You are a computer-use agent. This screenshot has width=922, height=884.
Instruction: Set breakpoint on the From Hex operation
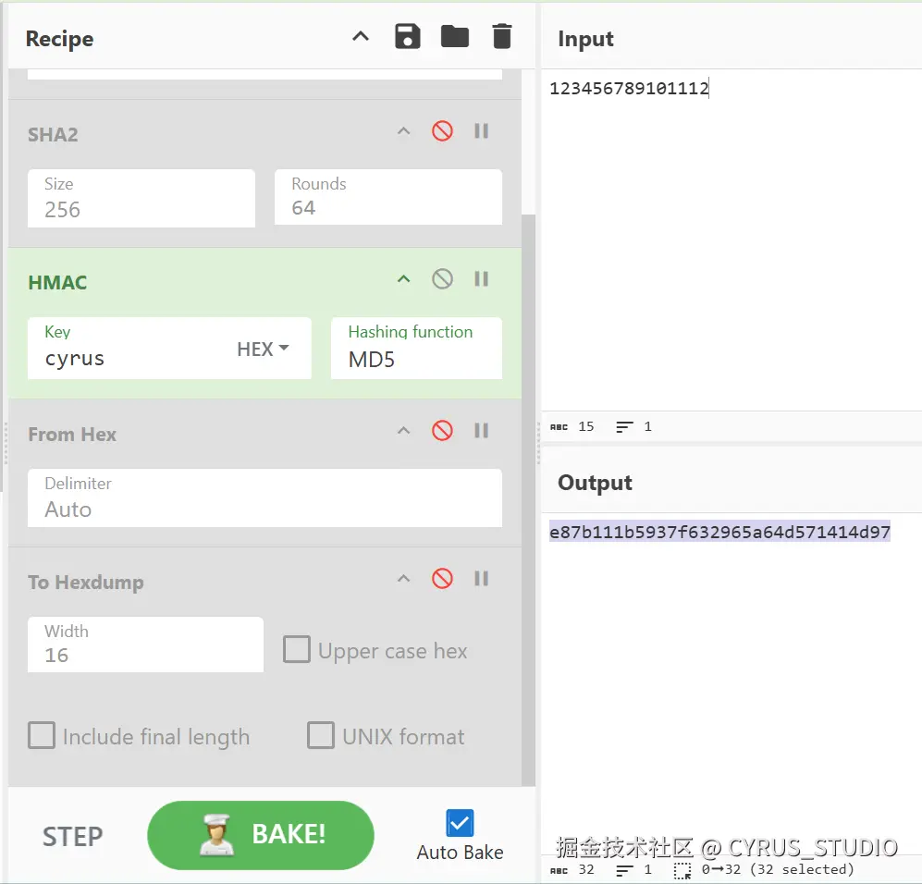click(x=482, y=431)
